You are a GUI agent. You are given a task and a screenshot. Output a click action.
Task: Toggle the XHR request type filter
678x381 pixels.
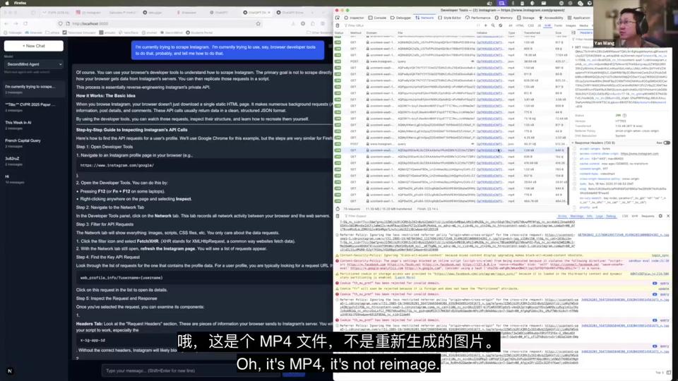(x=547, y=25)
